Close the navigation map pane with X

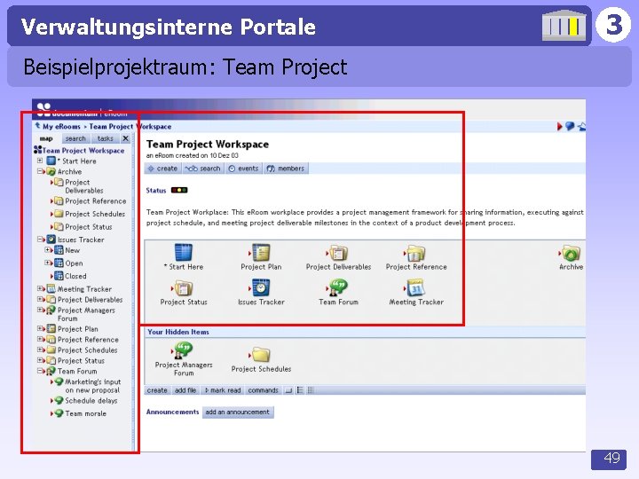pyautogui.click(x=125, y=138)
